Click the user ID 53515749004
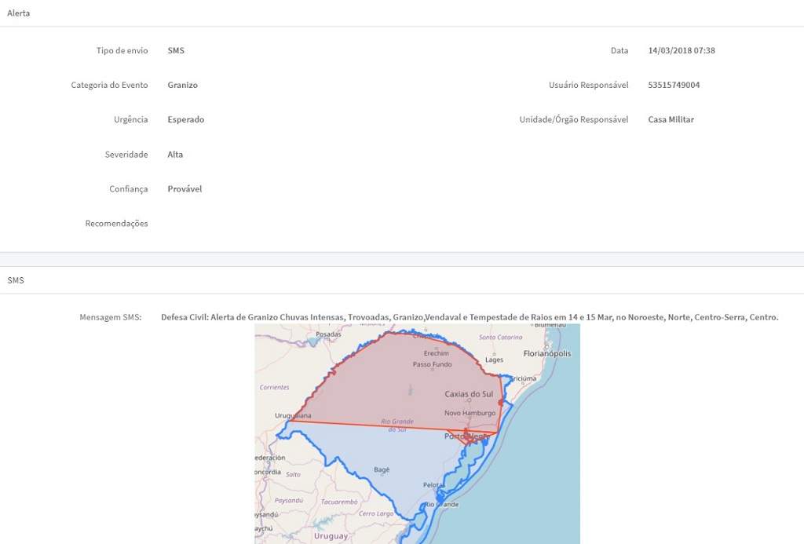 [674, 85]
